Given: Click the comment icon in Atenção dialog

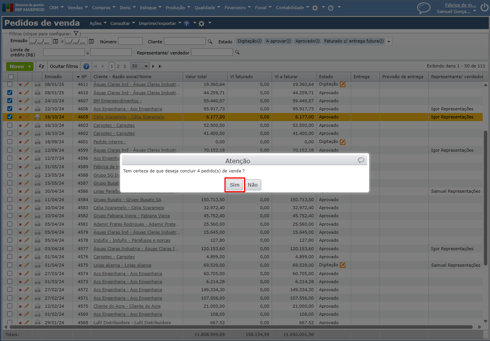Looking at the screenshot, I should [x=361, y=160].
